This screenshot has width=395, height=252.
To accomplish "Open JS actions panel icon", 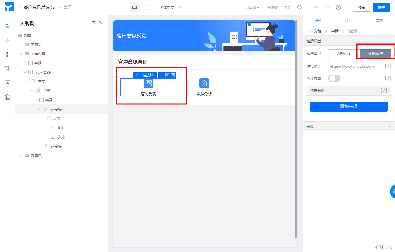I will (7, 83).
